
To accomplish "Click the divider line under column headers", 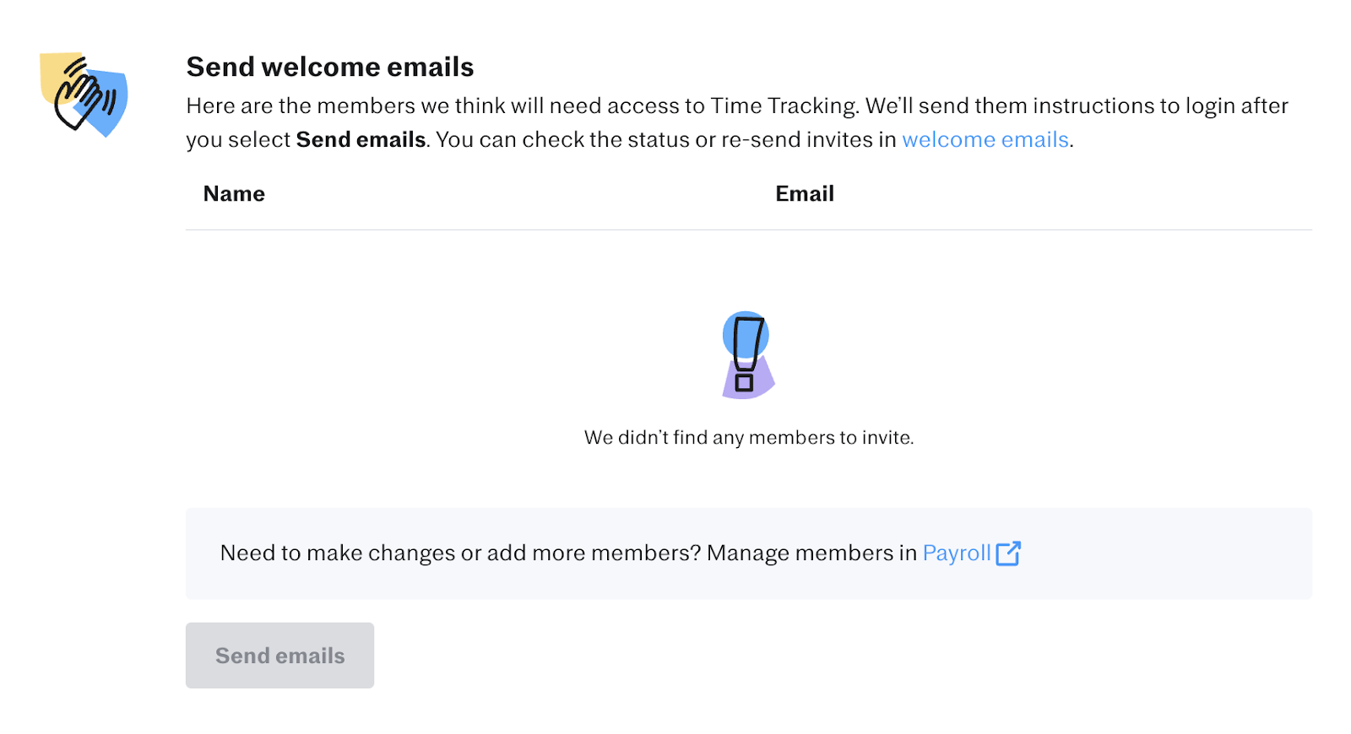I will (x=749, y=229).
